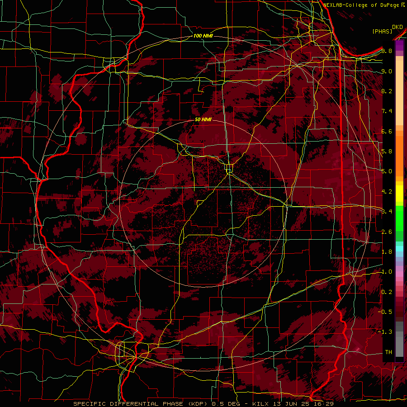Viewport: 407px width, 407px height.
Task: Pick the cyan swatch in the colorbar
Action: [x=399, y=249]
